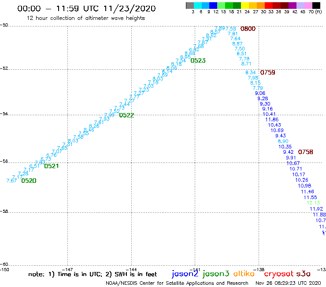Click the NOAA/NESDIS credit line
326x287 pixels.
click(177, 283)
